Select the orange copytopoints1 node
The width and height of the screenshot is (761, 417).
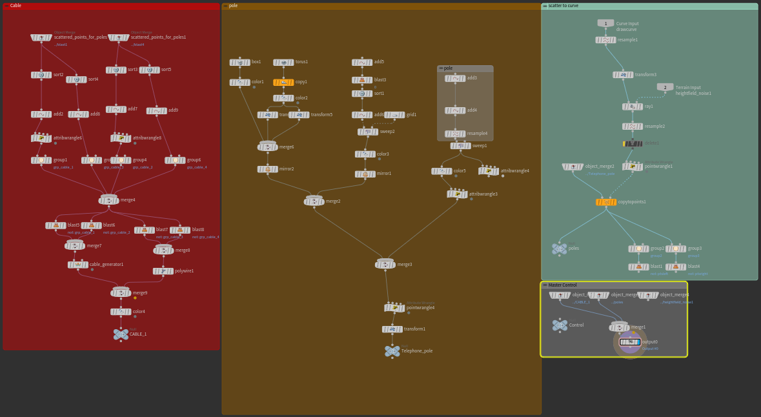(605, 202)
